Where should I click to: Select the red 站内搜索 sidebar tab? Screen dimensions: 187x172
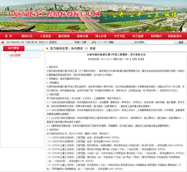tap(14, 48)
